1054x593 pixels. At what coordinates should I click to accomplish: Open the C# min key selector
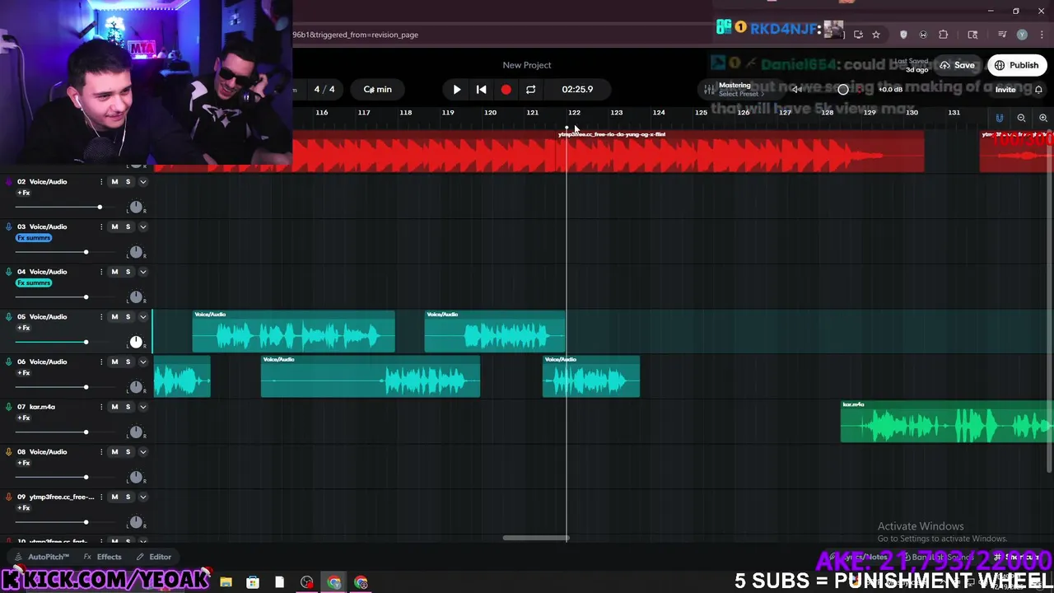pos(378,89)
